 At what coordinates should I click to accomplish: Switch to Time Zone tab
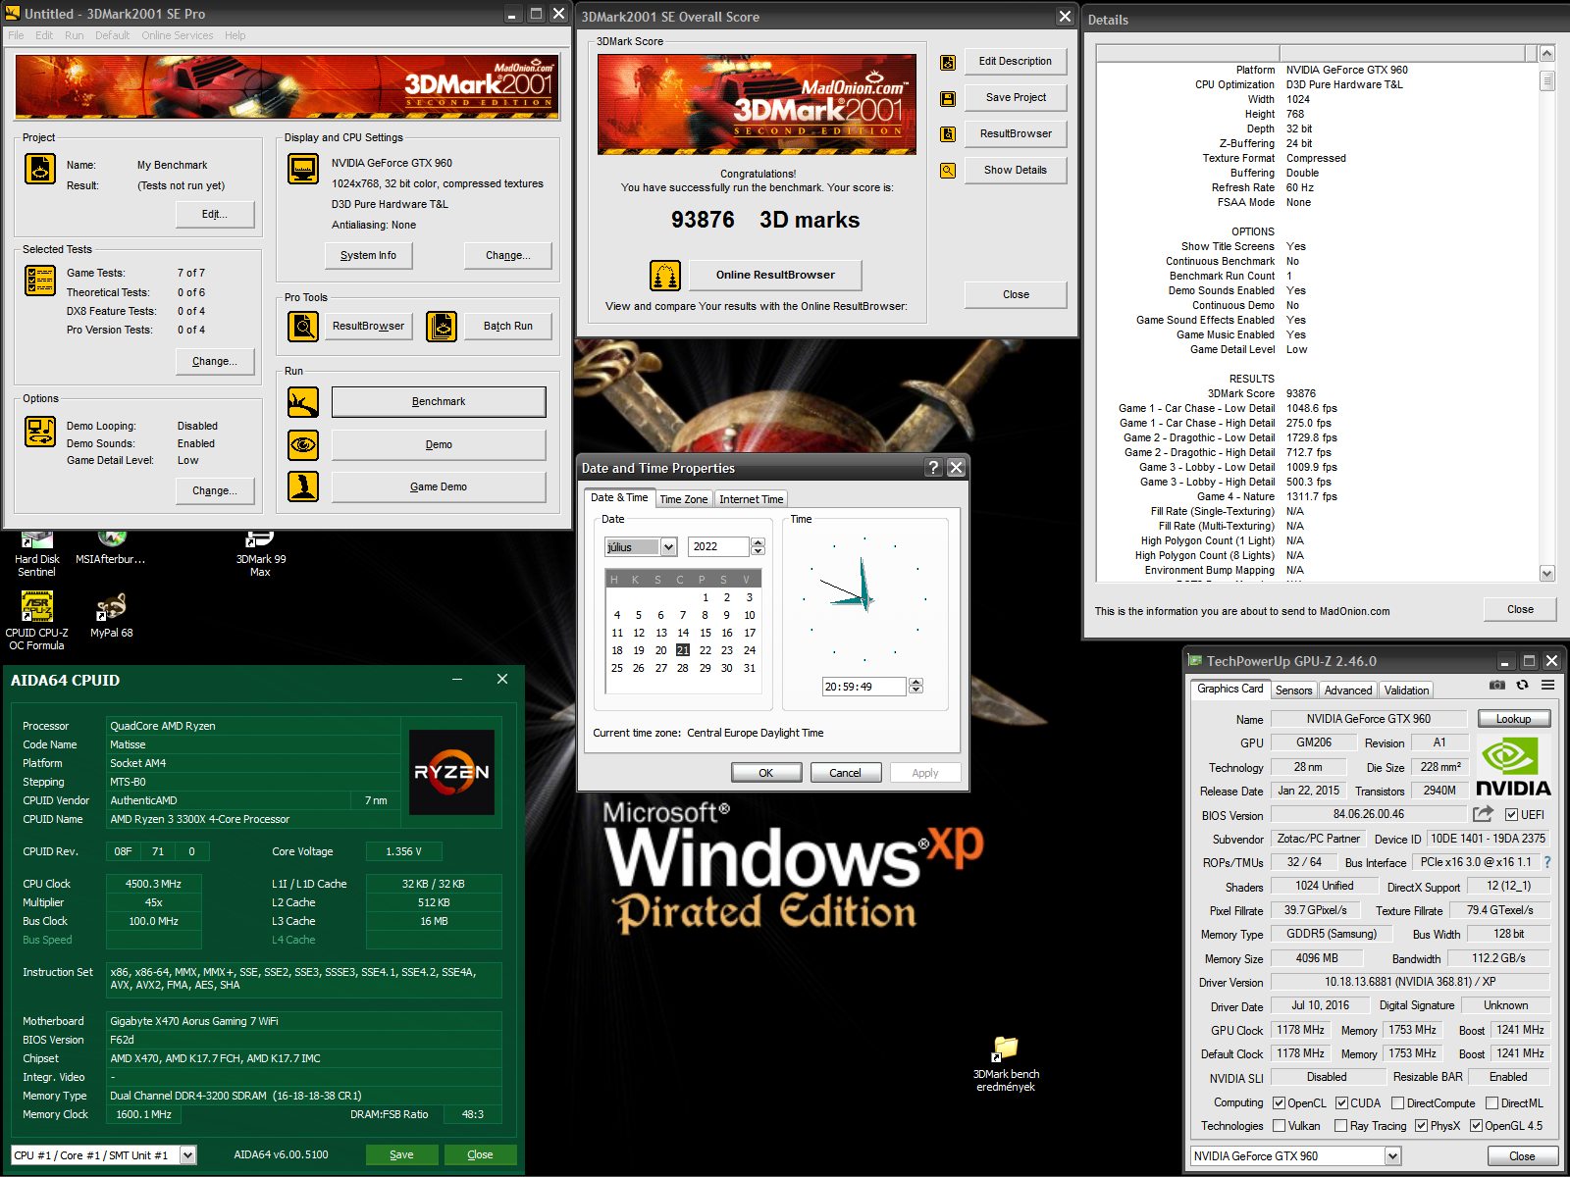point(683,499)
